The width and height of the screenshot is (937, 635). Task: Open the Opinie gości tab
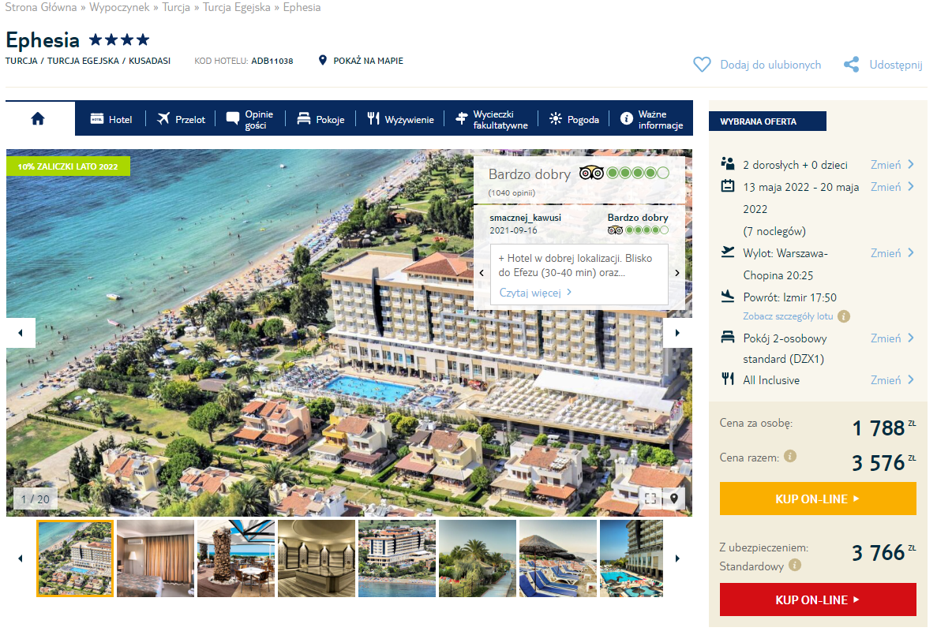pos(249,119)
